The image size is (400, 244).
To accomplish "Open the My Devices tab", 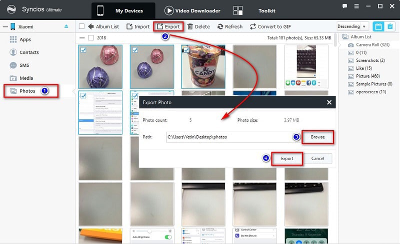I will (123, 10).
